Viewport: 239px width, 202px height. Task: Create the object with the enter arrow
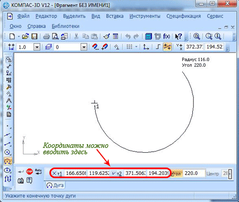click(21, 172)
